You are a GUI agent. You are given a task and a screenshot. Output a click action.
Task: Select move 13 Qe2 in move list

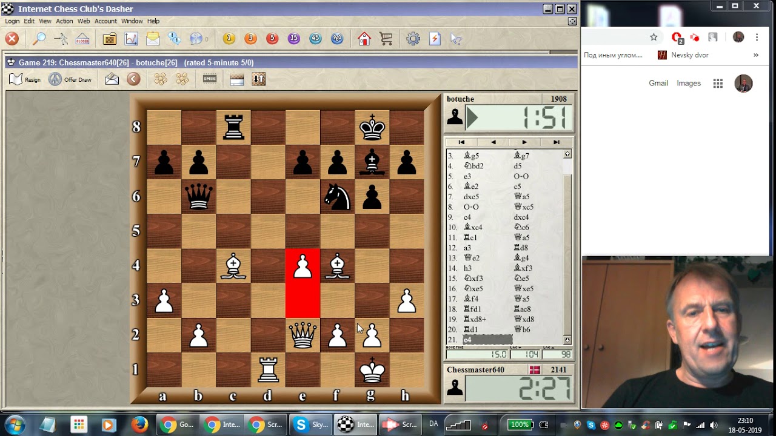pyautogui.click(x=472, y=258)
